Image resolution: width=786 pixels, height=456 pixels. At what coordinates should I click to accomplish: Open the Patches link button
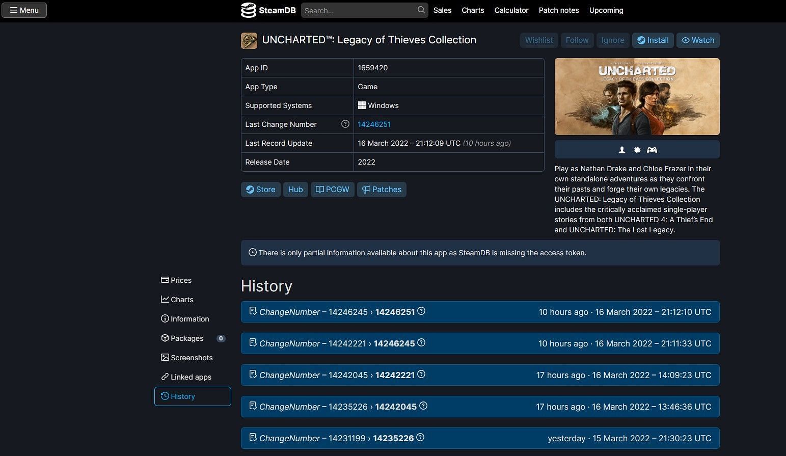pos(382,190)
